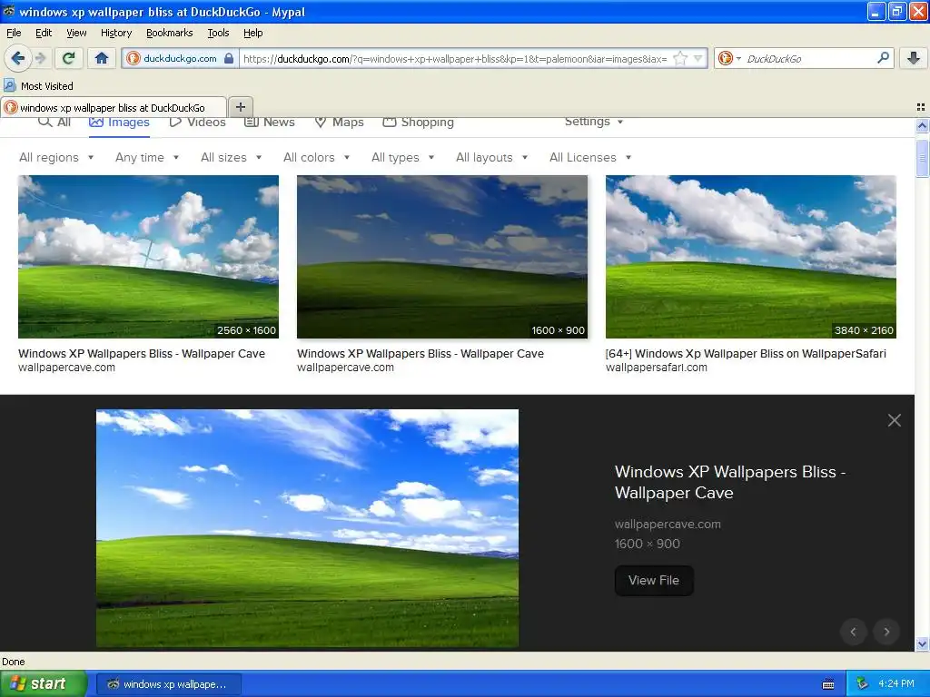Screen dimensions: 930x697
Task: Expand the All layouts filter
Action: pyautogui.click(x=491, y=157)
